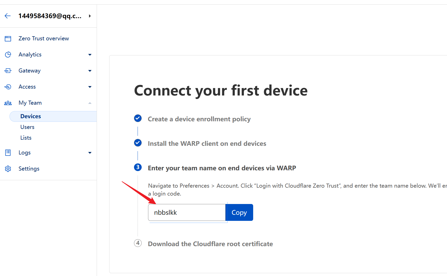Select Devices in the sidebar
Image resolution: width=447 pixels, height=276 pixels.
coord(31,116)
